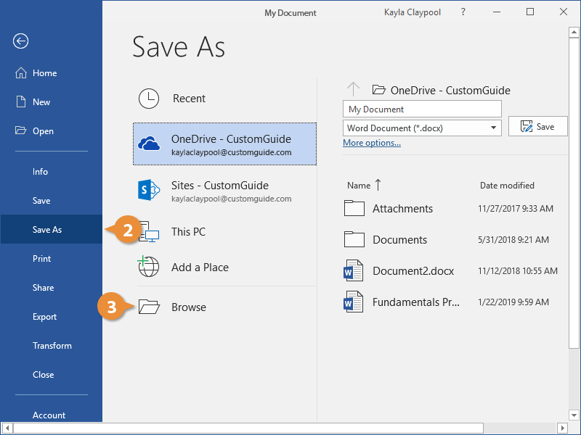Open the Share menu item
581x435 pixels.
(43, 288)
